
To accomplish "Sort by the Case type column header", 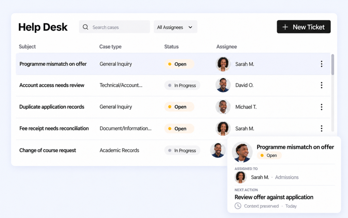I will pos(110,47).
